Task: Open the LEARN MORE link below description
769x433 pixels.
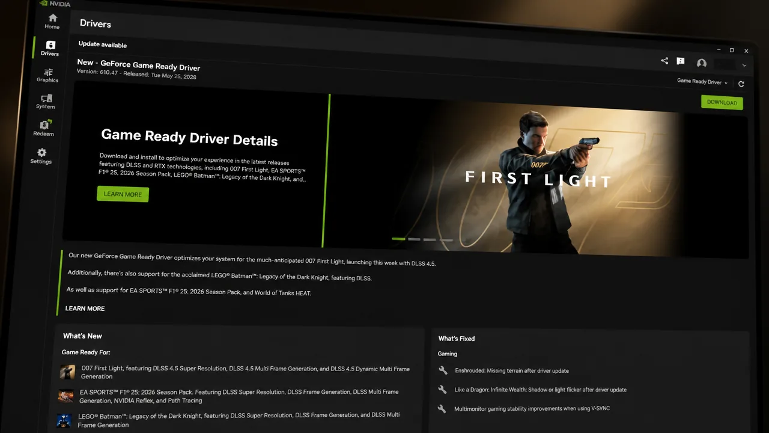Action: (x=85, y=309)
